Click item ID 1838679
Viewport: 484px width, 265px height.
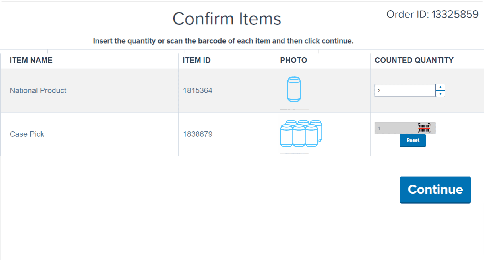coord(198,134)
